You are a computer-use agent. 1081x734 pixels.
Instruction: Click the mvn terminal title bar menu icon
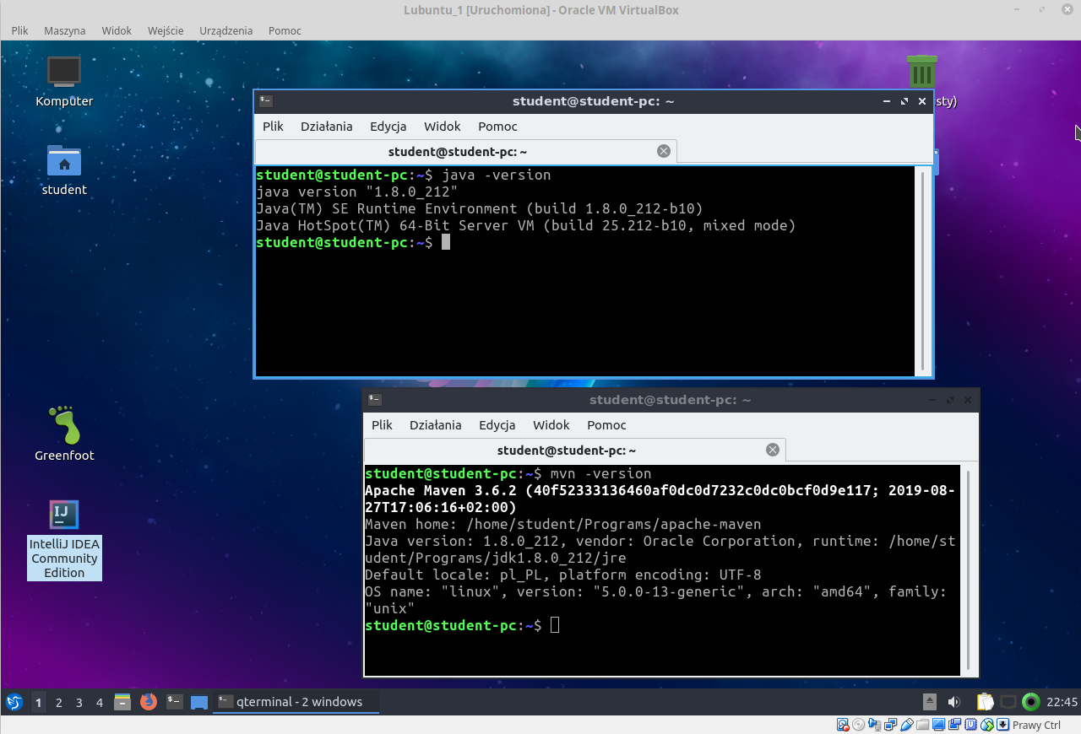click(x=375, y=400)
